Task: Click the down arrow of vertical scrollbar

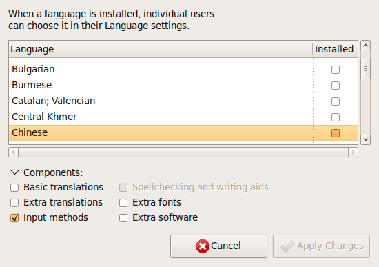Action: pyautogui.click(x=365, y=139)
